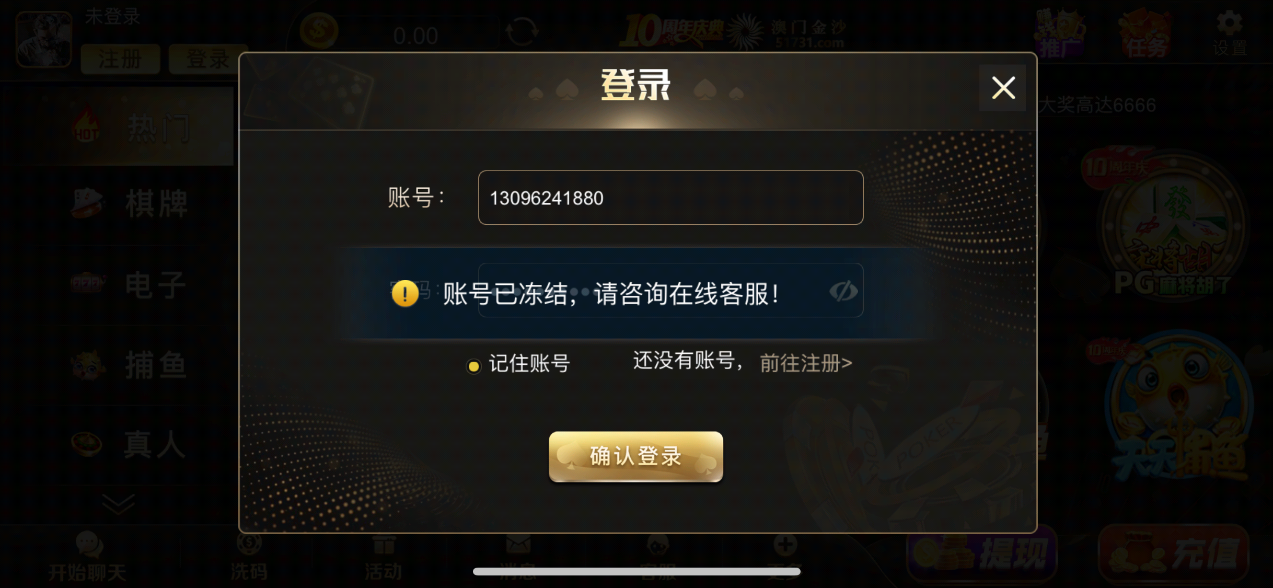Click the 账号 input field

(x=670, y=198)
